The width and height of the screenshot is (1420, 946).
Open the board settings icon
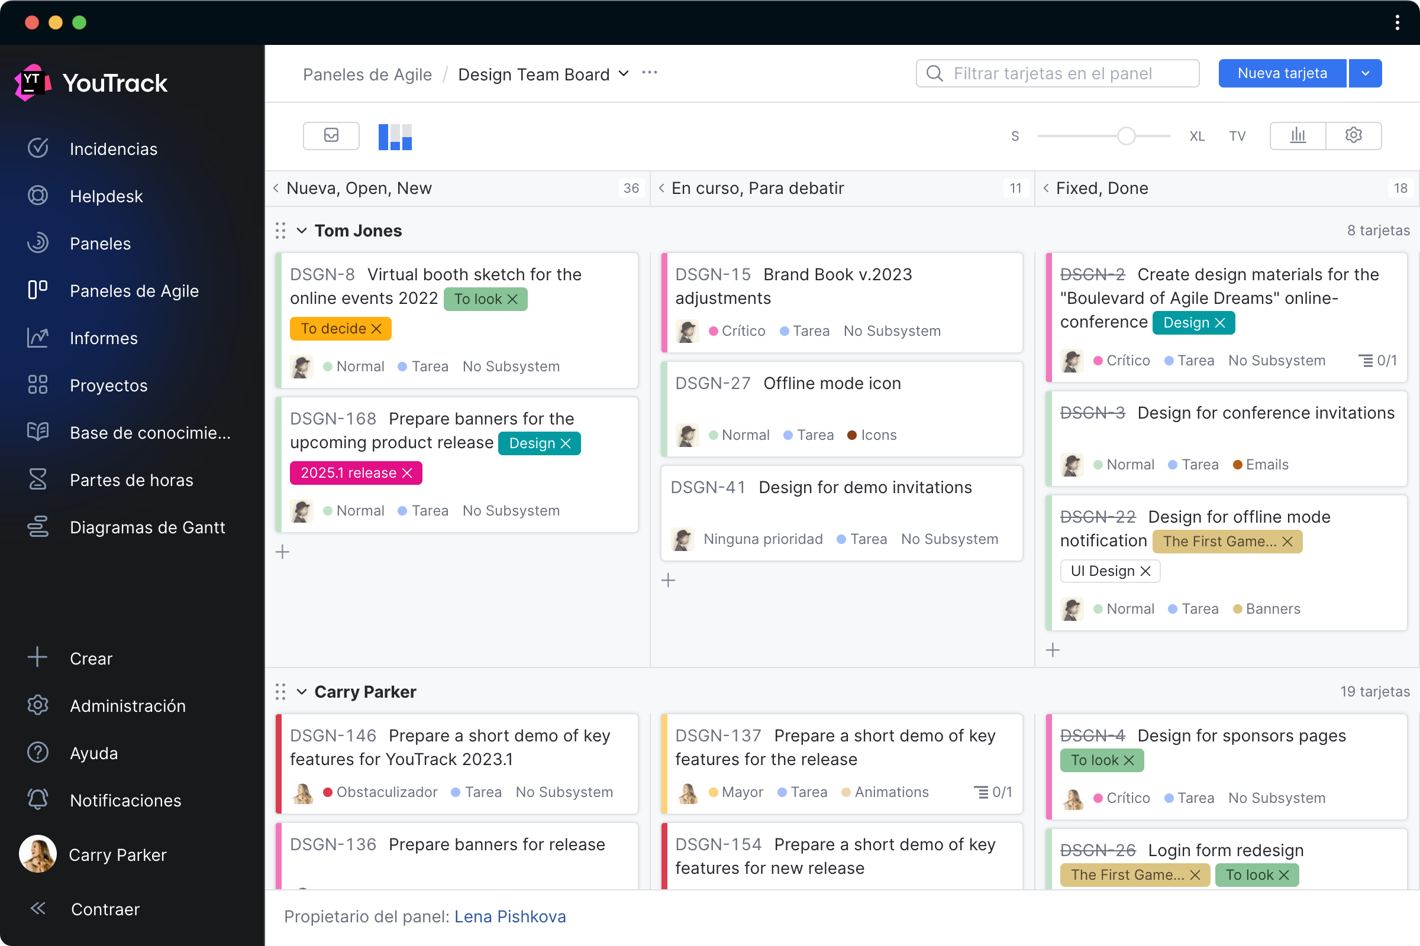(x=1354, y=135)
